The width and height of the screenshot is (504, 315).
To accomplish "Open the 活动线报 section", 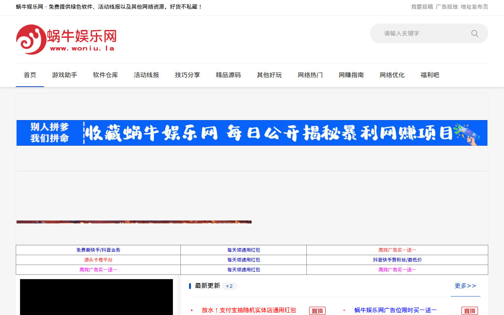I will tap(146, 75).
